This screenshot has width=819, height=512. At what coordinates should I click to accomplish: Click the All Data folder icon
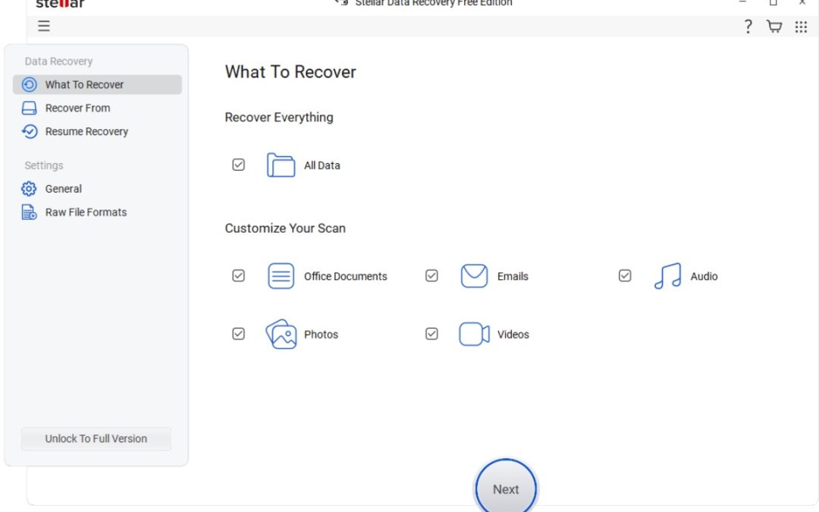[281, 165]
